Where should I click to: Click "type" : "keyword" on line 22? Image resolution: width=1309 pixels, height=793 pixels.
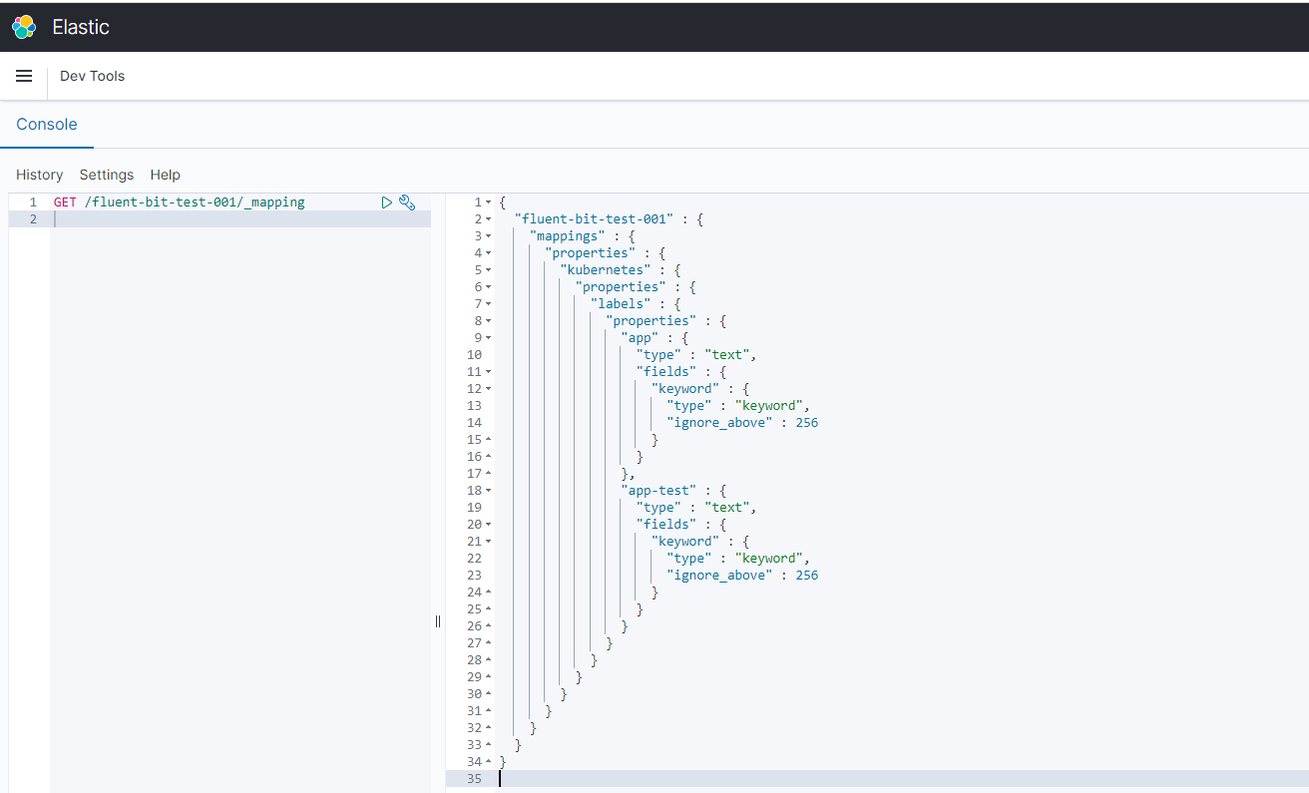(738, 559)
